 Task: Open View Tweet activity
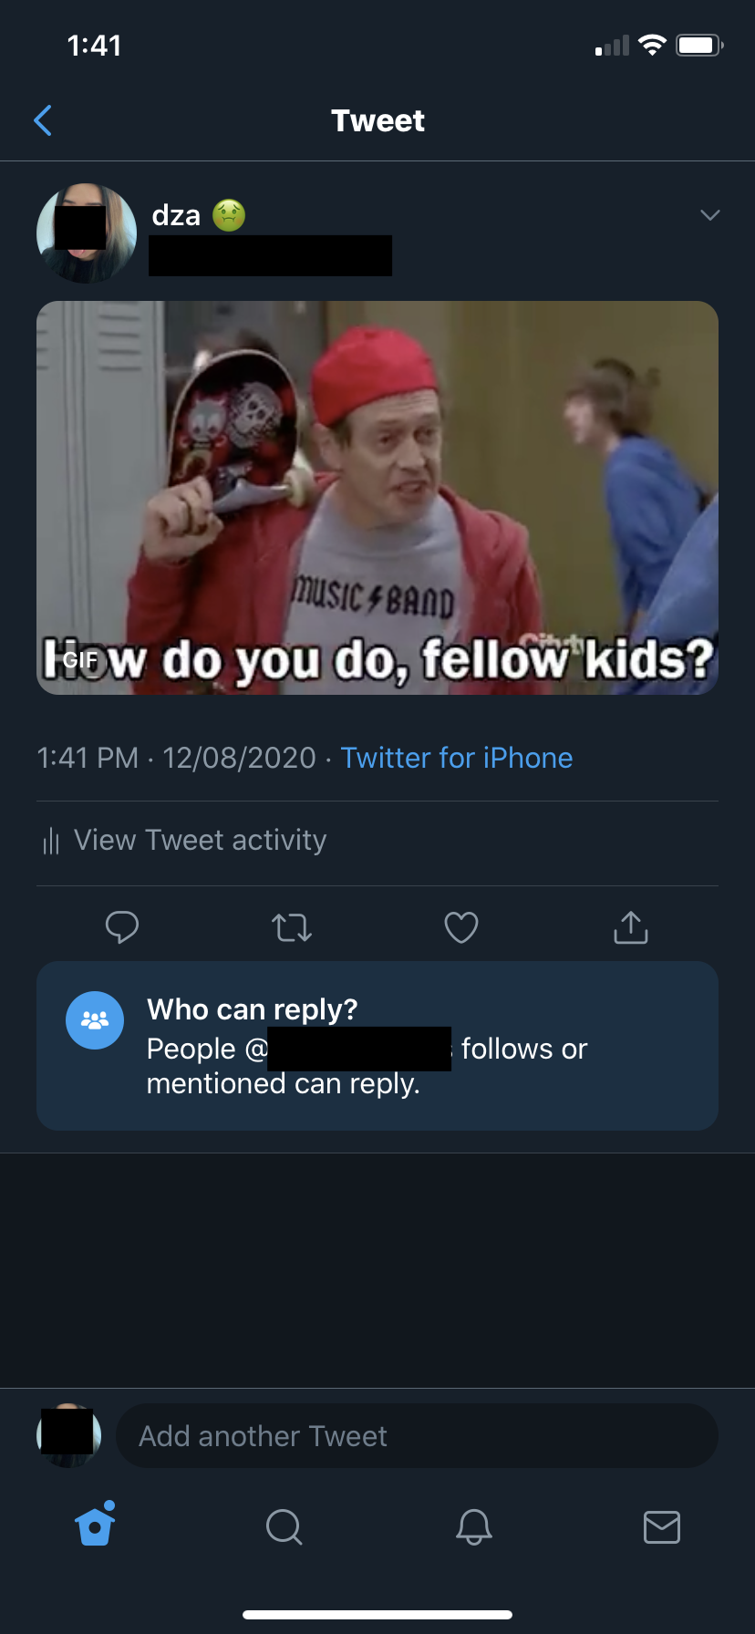[x=200, y=840]
